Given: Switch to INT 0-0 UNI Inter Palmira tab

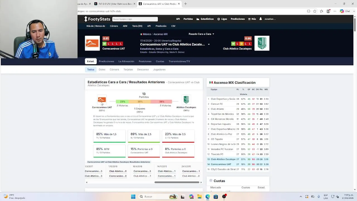Looking at the screenshot, I should pyautogui.click(x=114, y=4).
